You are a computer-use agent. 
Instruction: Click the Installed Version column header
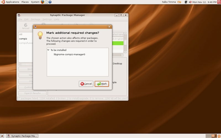click(118, 34)
